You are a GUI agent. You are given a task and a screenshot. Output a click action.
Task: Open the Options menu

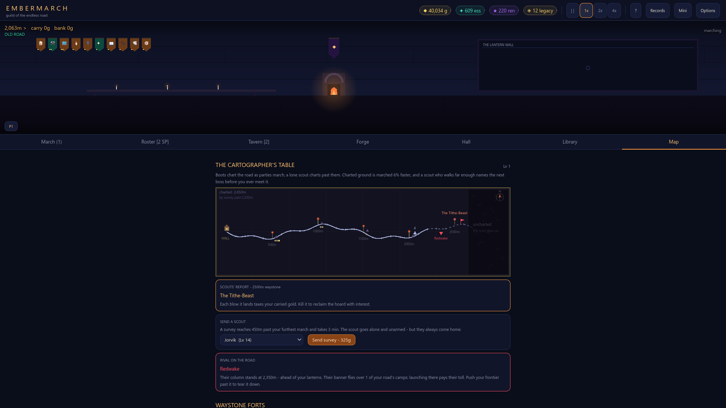(707, 11)
